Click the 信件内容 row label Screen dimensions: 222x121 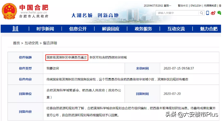coord(25,79)
